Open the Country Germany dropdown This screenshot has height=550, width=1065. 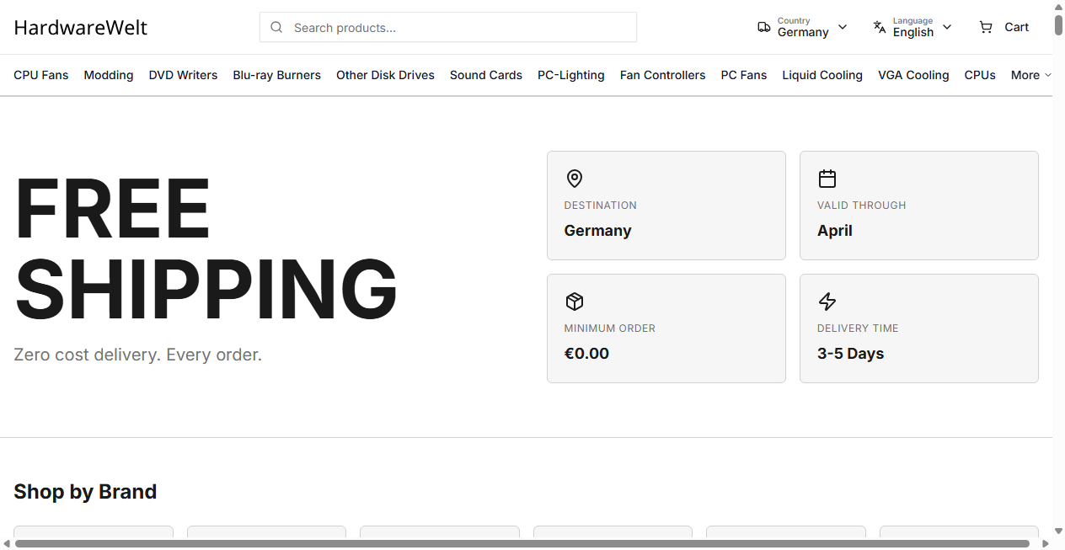(x=803, y=27)
